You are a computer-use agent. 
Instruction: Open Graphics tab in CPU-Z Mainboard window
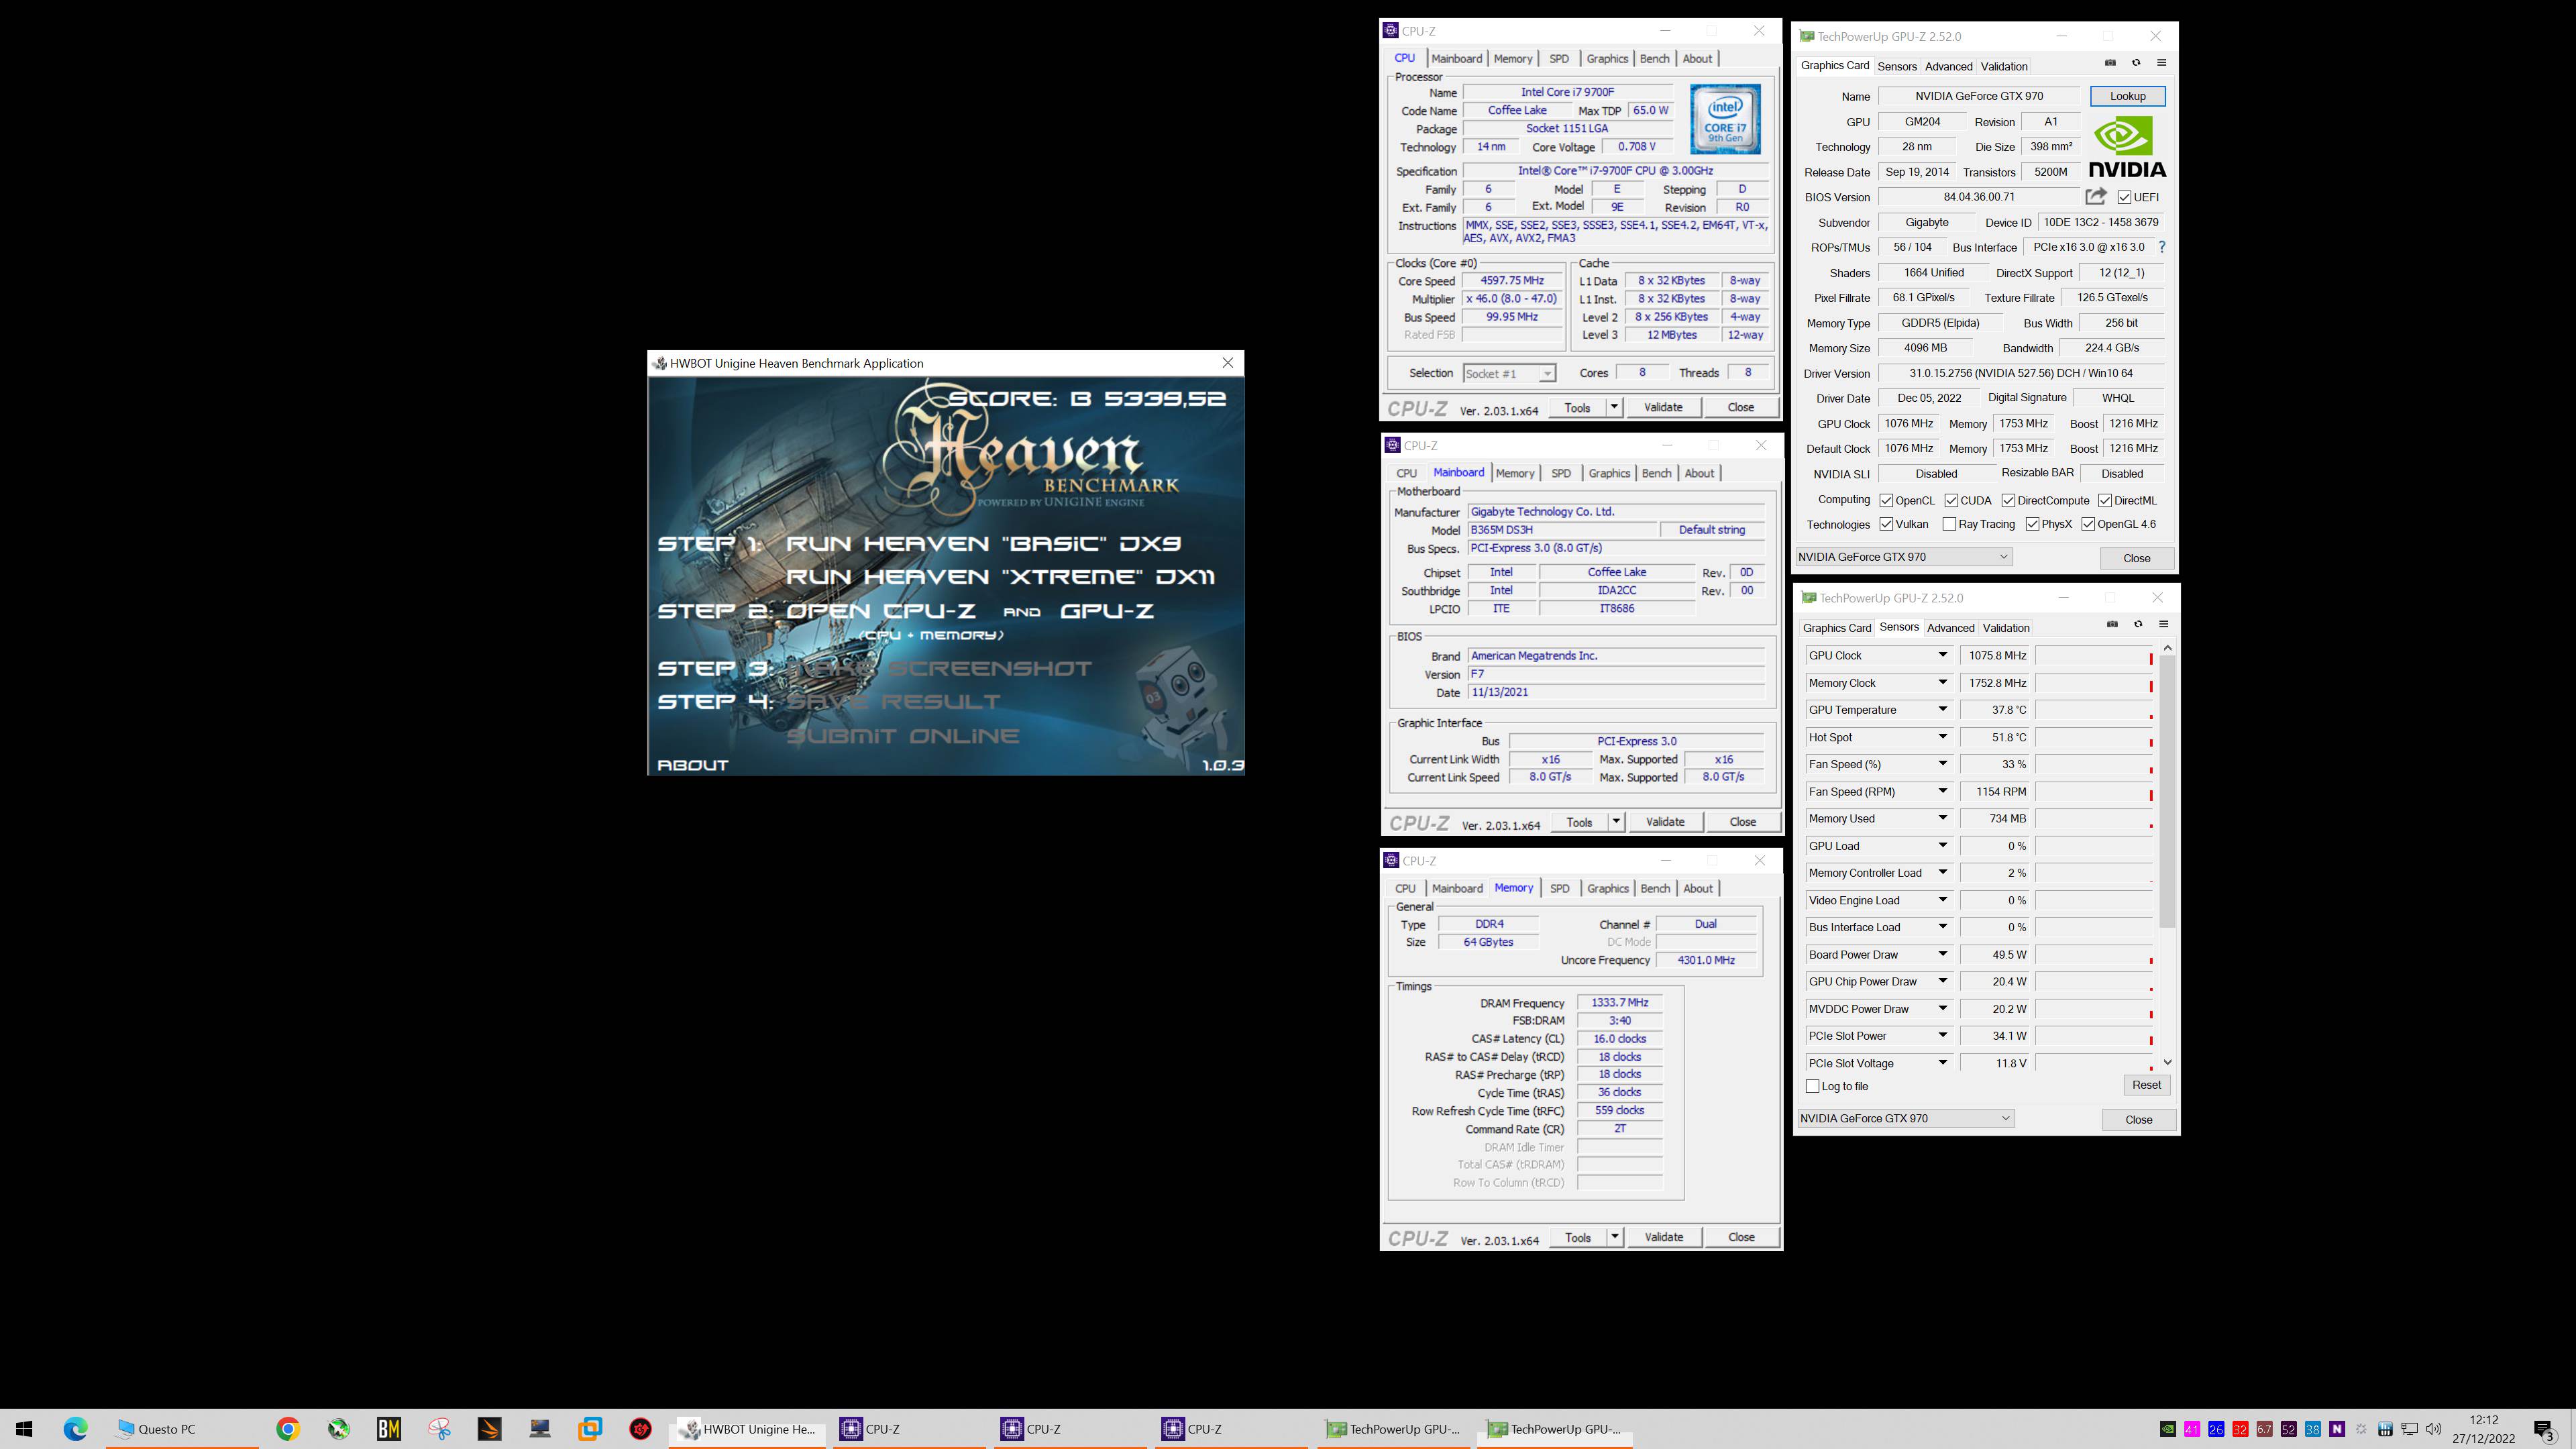[x=1609, y=473]
